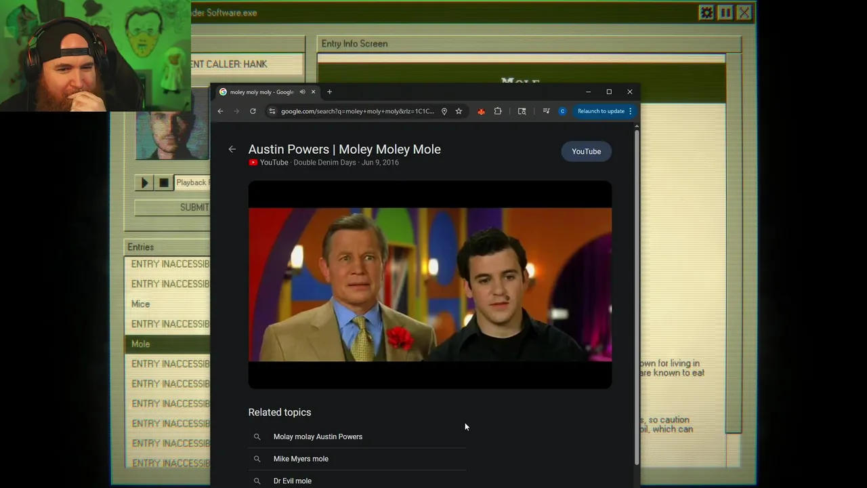Select the Mice entry in Entries list

click(x=167, y=304)
